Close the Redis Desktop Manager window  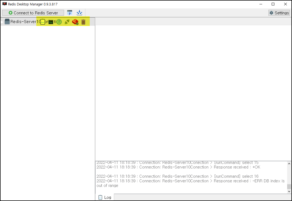pyautogui.click(x=285, y=4)
